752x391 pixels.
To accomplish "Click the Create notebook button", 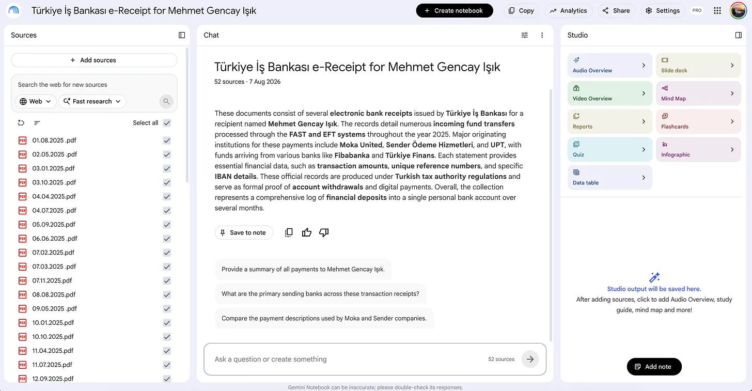I will click(455, 11).
